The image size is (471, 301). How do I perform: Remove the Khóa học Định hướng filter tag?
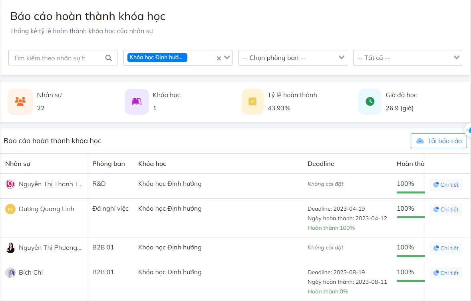coord(219,58)
